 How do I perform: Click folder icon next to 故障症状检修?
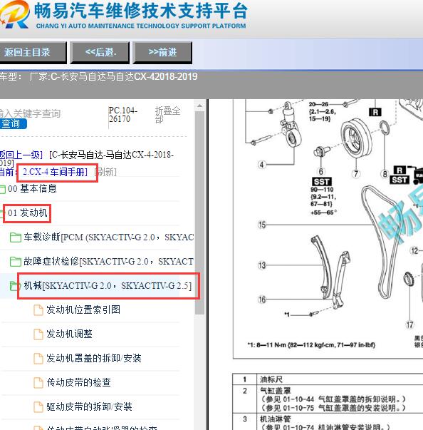(x=16, y=262)
